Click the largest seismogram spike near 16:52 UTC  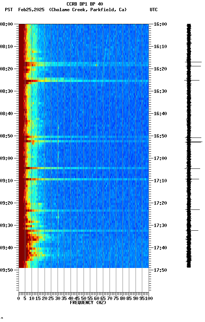pyautogui.click(x=193, y=142)
